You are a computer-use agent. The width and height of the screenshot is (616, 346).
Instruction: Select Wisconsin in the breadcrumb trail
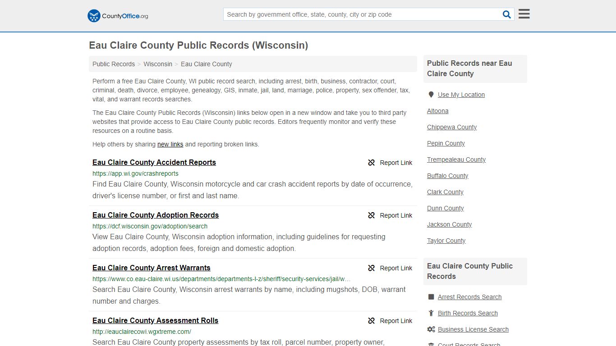158,64
